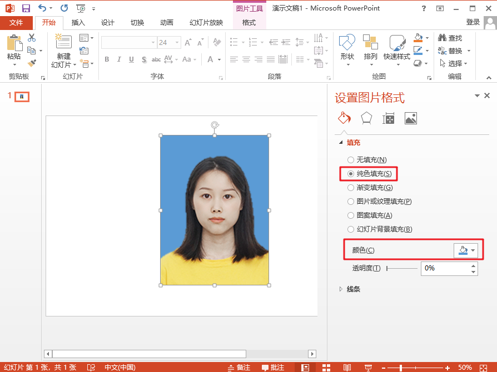Click 替换 replace button
This screenshot has height=372, width=497.
450,51
